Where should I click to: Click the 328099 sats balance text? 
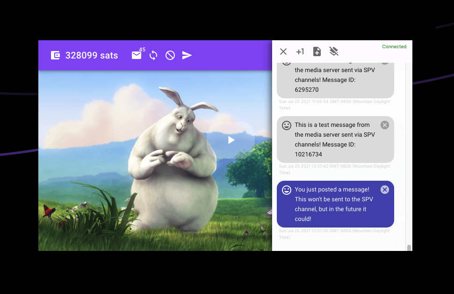pyautogui.click(x=92, y=55)
